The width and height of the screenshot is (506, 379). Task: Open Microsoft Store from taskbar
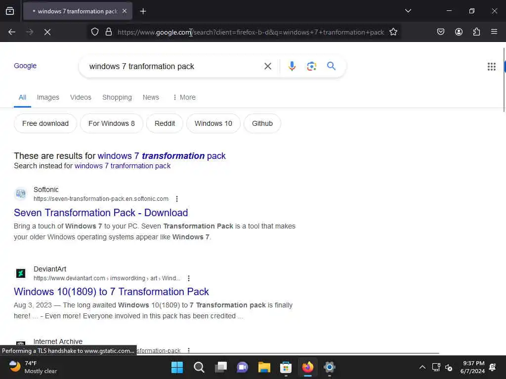pos(286,367)
